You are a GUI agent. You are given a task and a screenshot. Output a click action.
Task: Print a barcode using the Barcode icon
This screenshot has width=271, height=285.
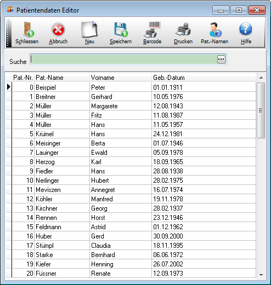pyautogui.click(x=153, y=30)
